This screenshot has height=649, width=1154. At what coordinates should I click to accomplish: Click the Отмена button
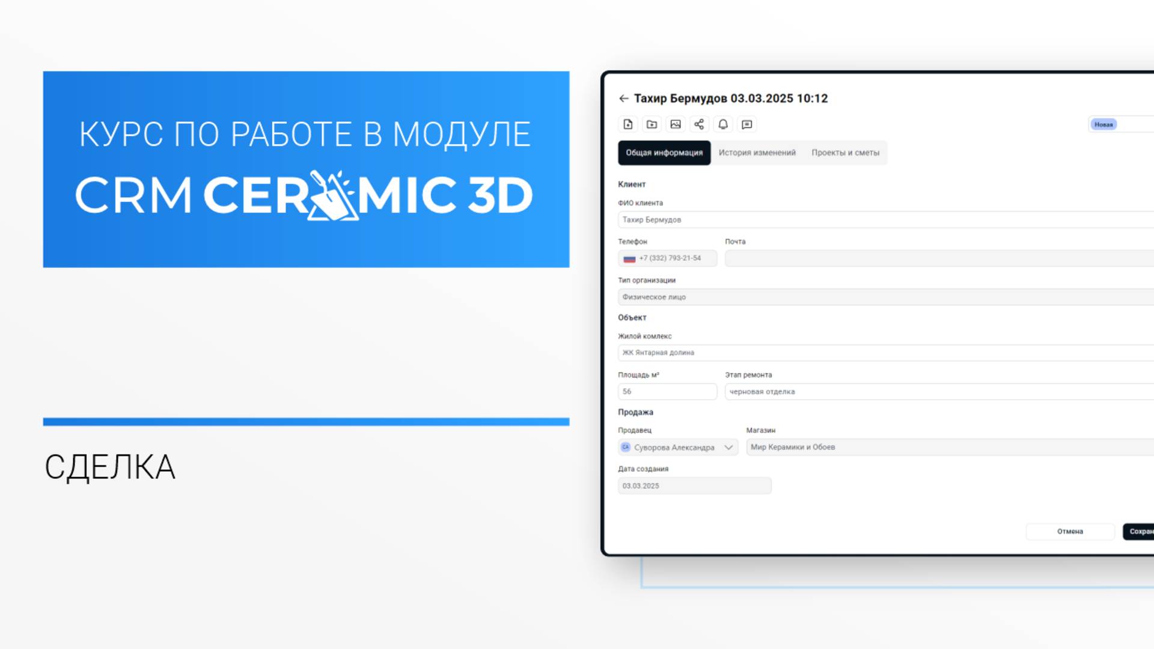coord(1070,531)
